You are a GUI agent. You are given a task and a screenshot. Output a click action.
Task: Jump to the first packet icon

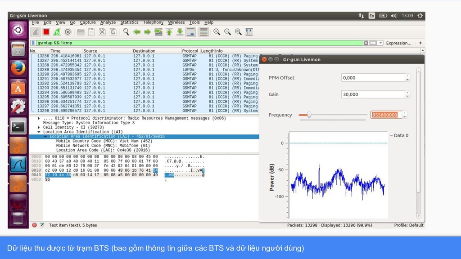point(169,32)
